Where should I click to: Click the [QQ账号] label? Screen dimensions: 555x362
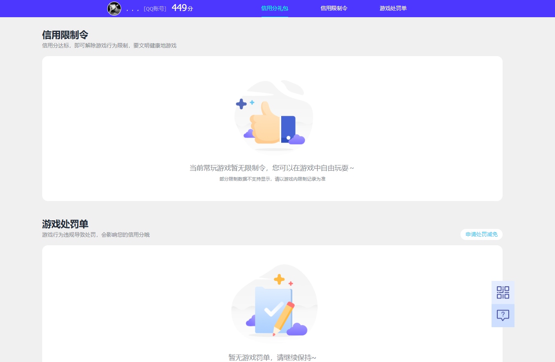(155, 8)
